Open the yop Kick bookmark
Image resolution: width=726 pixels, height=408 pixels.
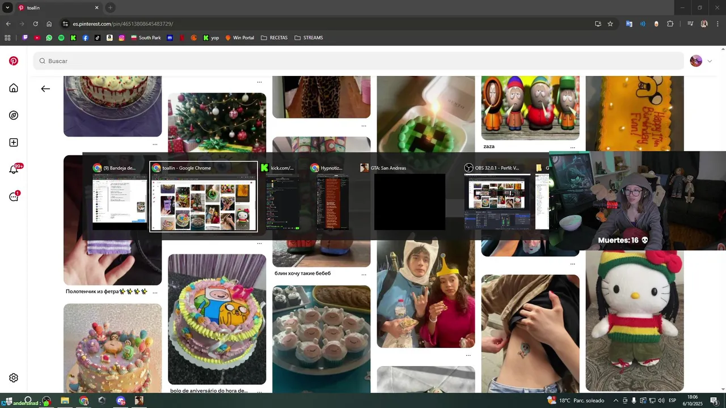[211, 38]
